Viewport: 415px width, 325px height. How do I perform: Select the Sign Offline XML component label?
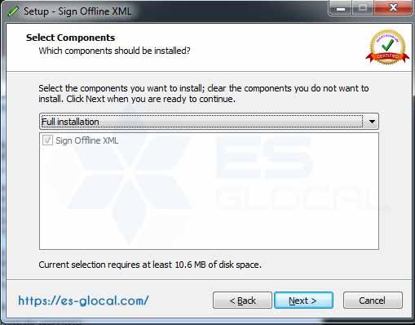(x=87, y=140)
